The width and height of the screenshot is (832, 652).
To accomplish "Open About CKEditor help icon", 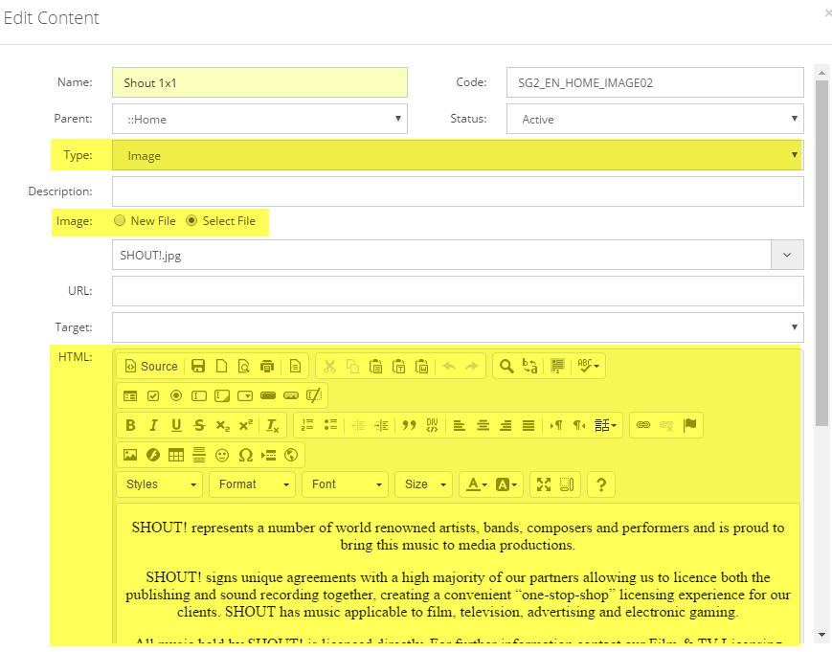I will [x=601, y=484].
